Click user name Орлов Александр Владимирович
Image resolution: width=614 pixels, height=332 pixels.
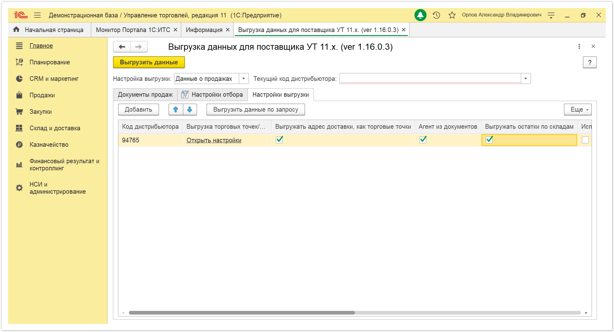point(502,15)
